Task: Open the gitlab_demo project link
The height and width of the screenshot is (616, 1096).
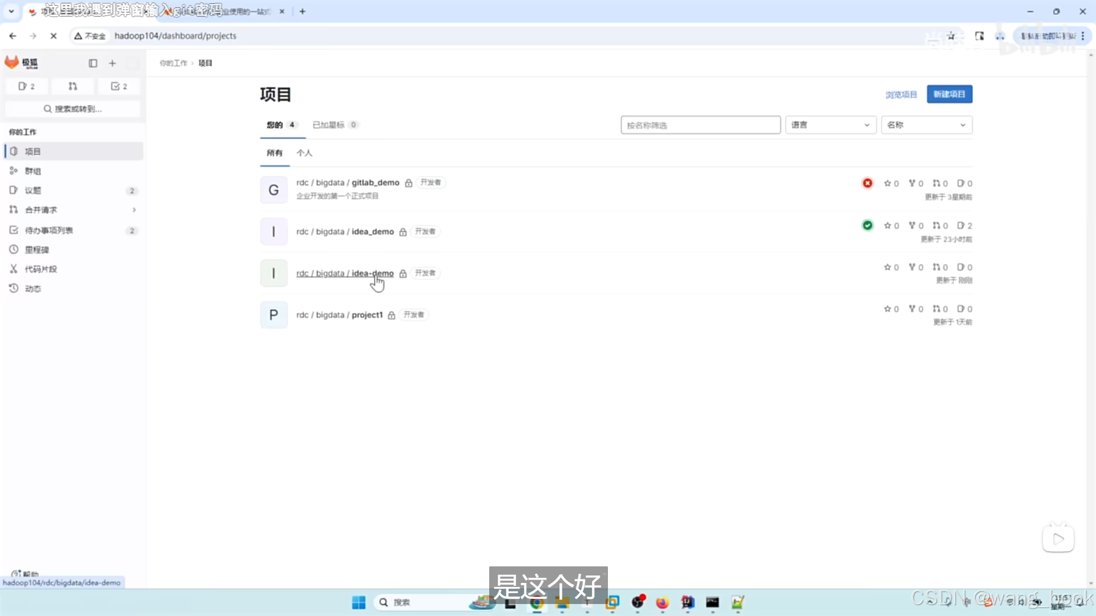Action: click(x=348, y=183)
